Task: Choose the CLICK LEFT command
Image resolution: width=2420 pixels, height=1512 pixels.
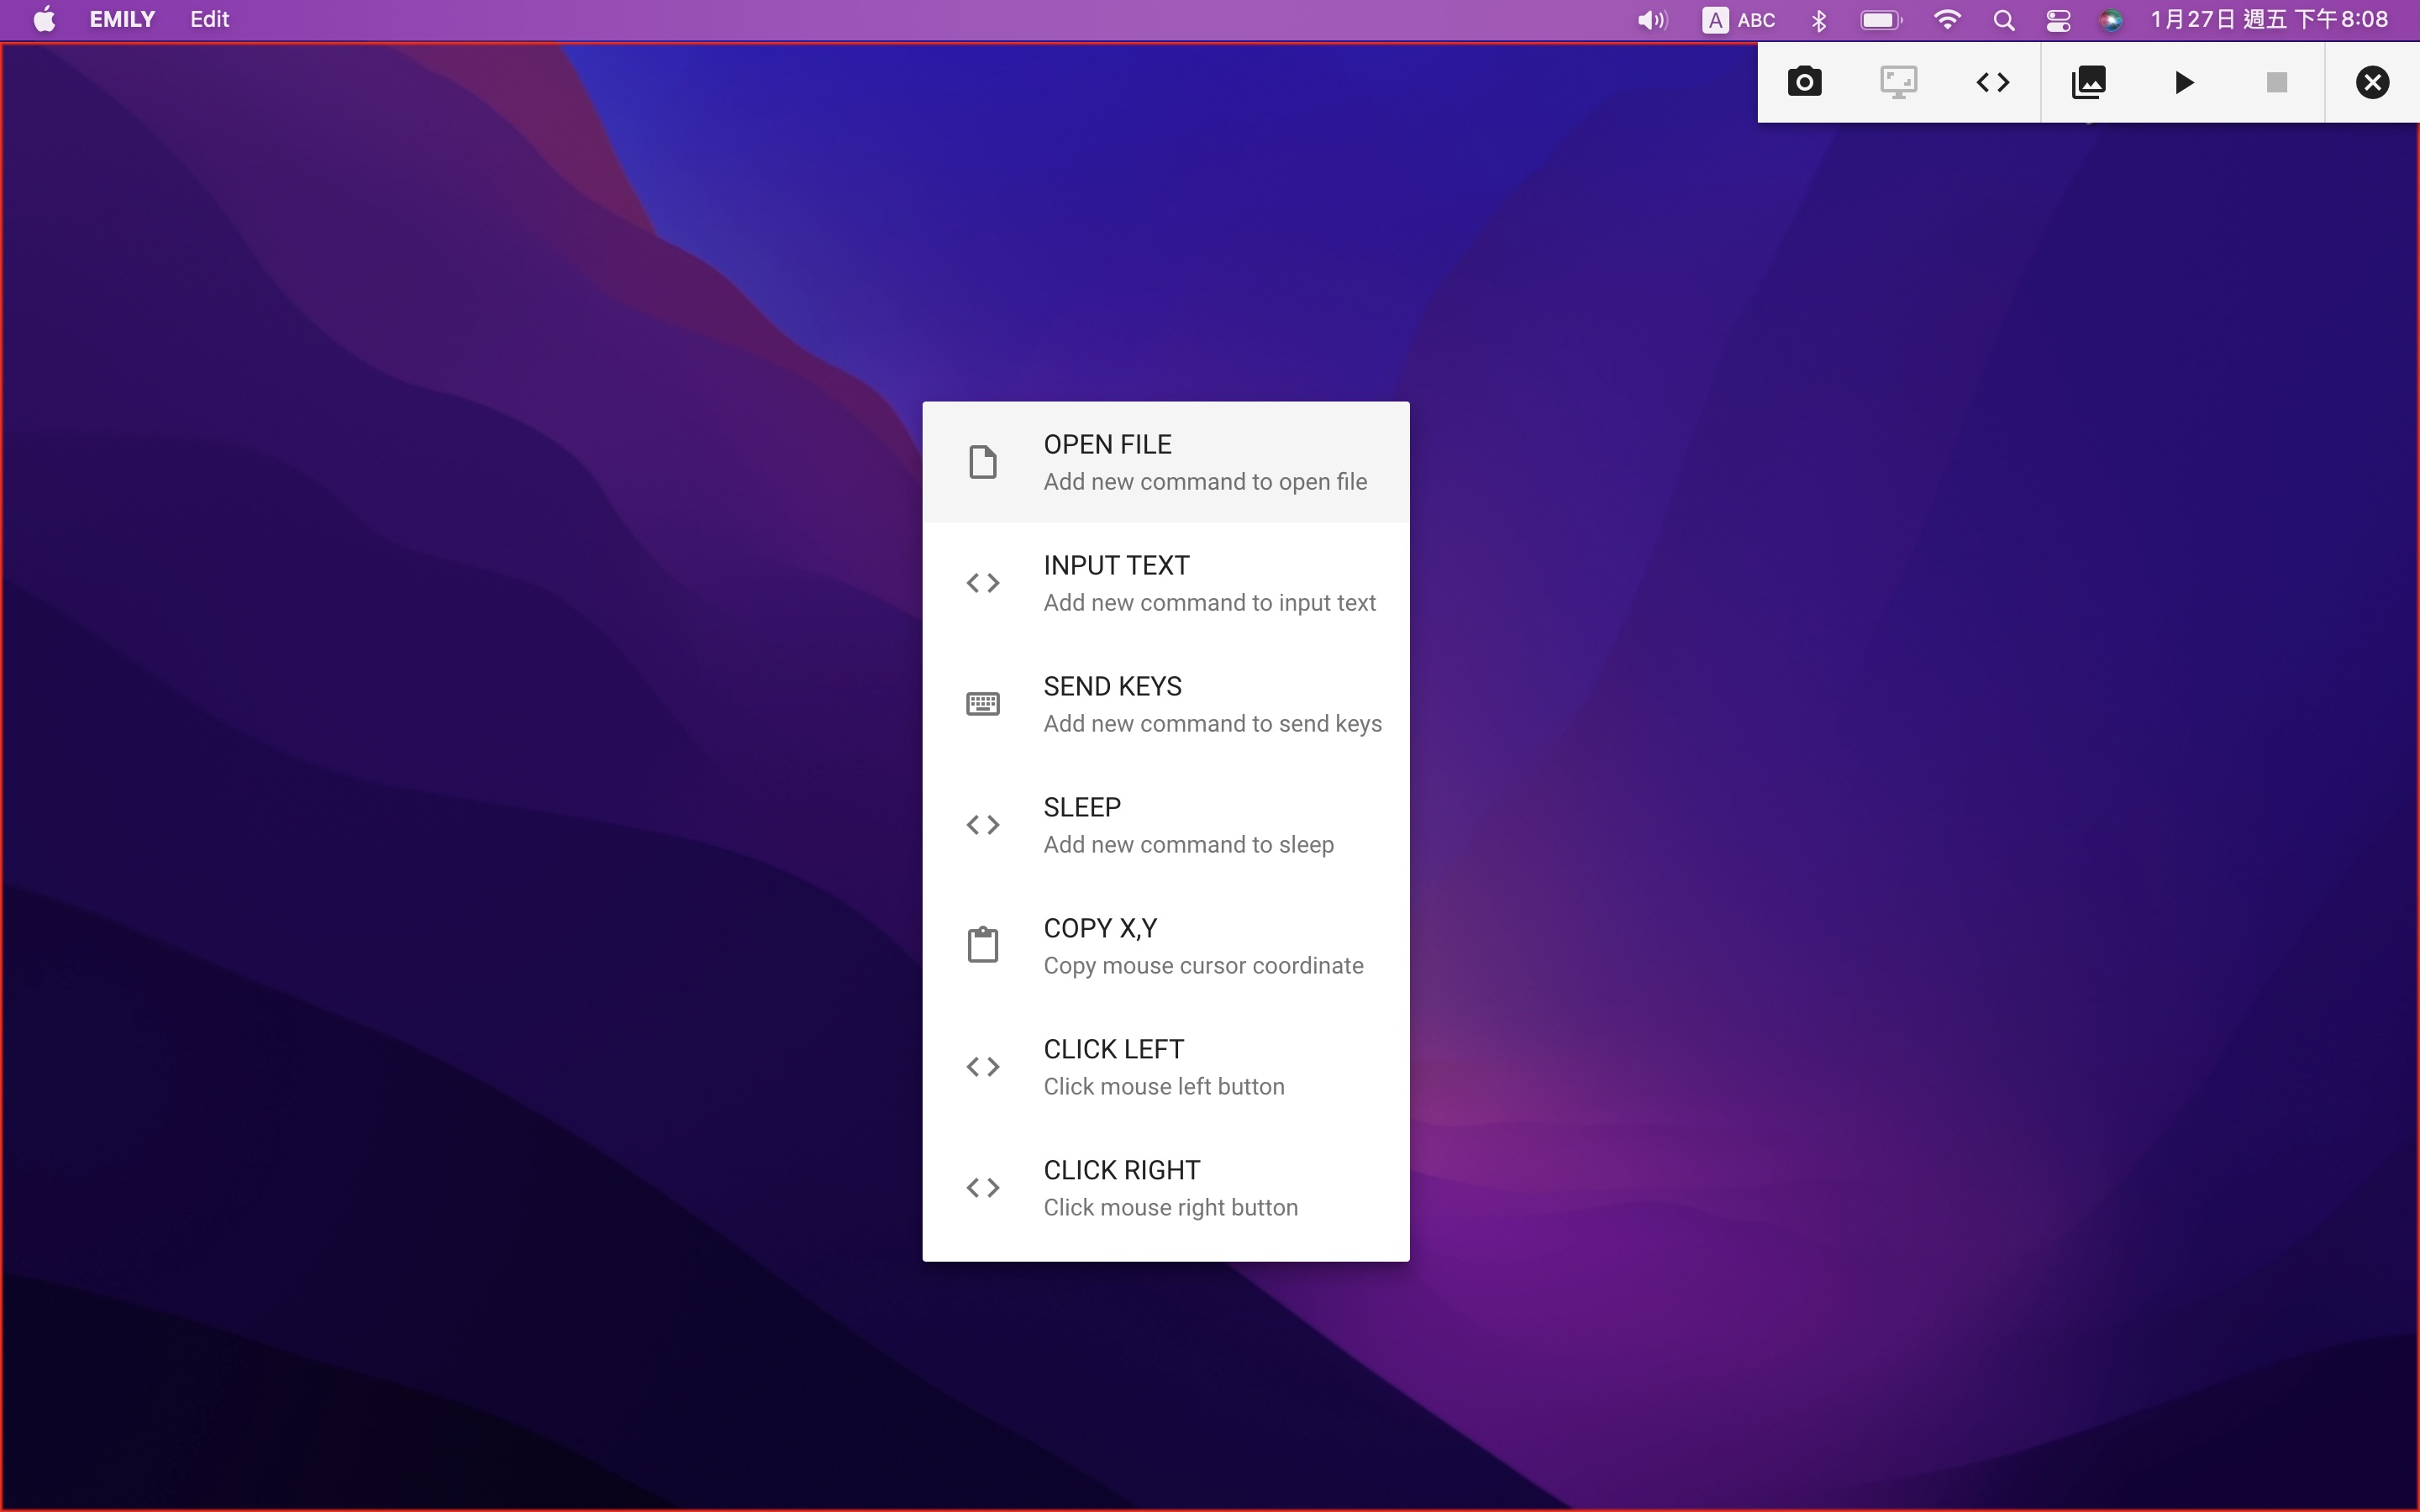Action: click(1165, 1067)
